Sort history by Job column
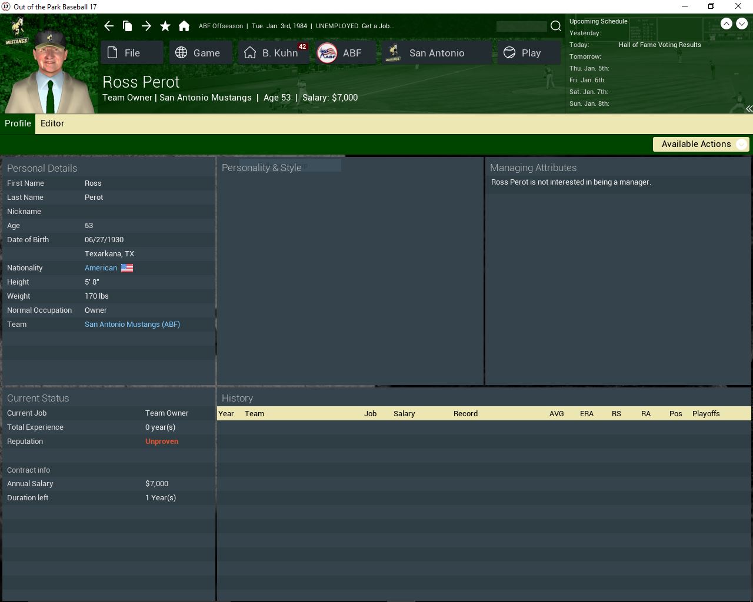Viewport: 753px width, 602px height. point(370,414)
